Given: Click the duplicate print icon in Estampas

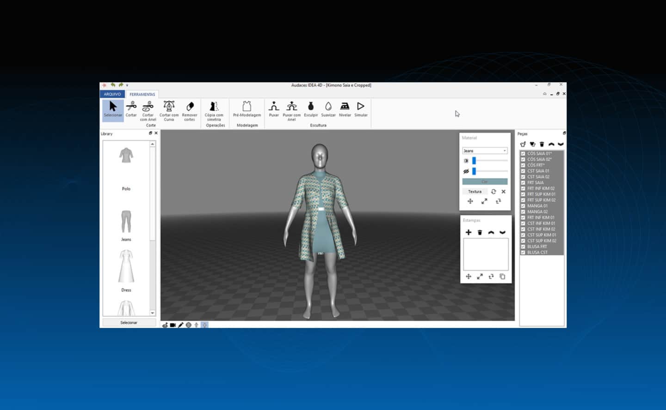Looking at the screenshot, I should 502,277.
